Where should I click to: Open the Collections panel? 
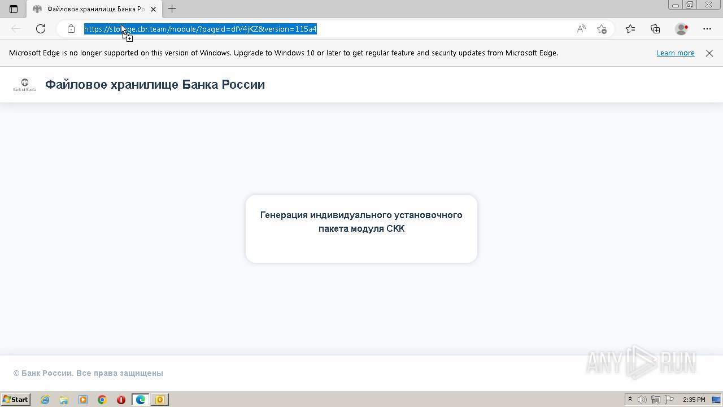(655, 29)
